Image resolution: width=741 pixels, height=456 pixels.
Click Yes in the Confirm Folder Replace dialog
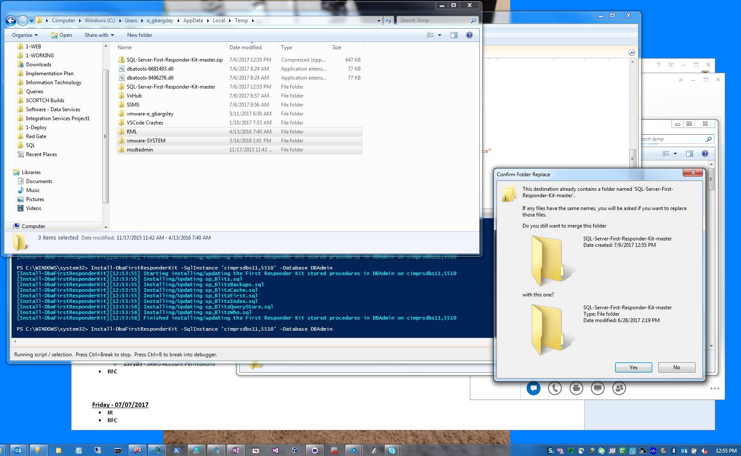point(633,367)
